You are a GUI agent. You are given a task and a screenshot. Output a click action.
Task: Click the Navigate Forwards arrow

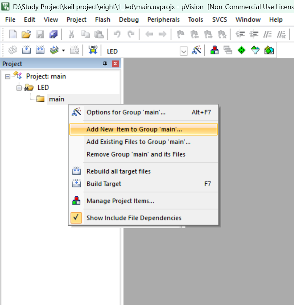click(x=163, y=34)
